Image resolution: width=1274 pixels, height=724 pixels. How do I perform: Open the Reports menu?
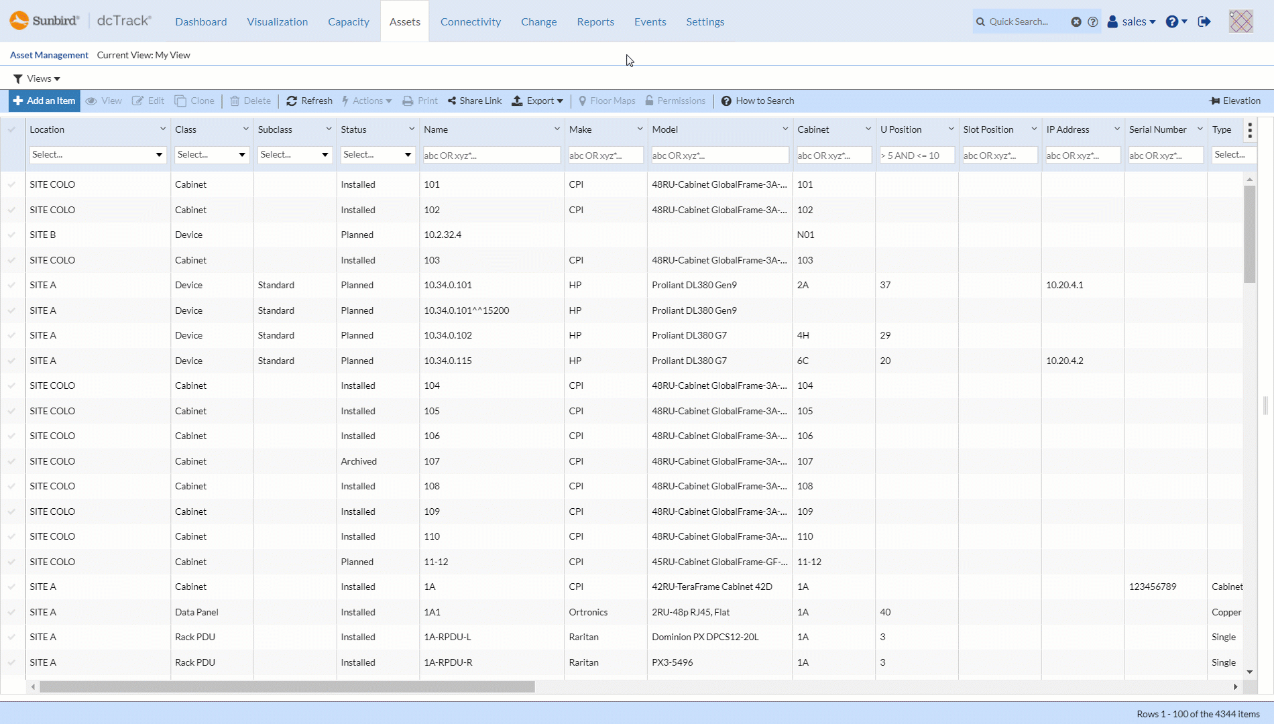point(595,21)
